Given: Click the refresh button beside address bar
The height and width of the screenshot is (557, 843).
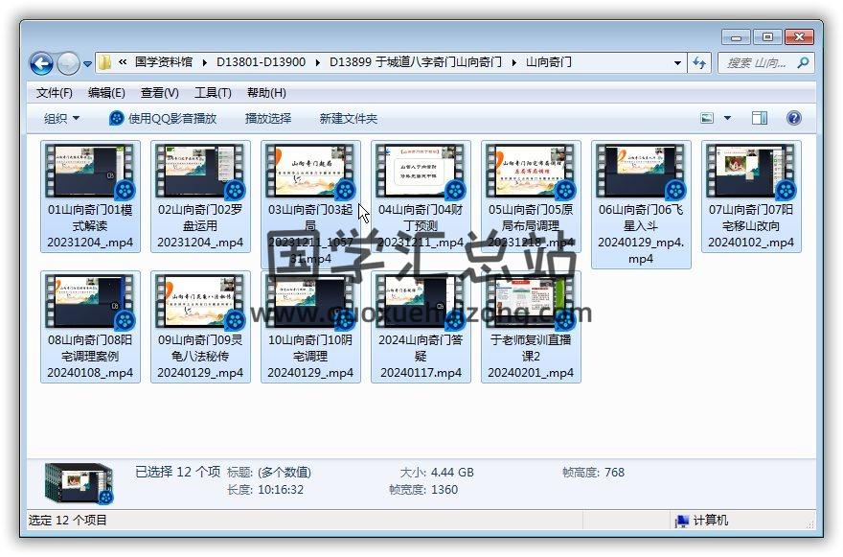Looking at the screenshot, I should click(x=699, y=62).
